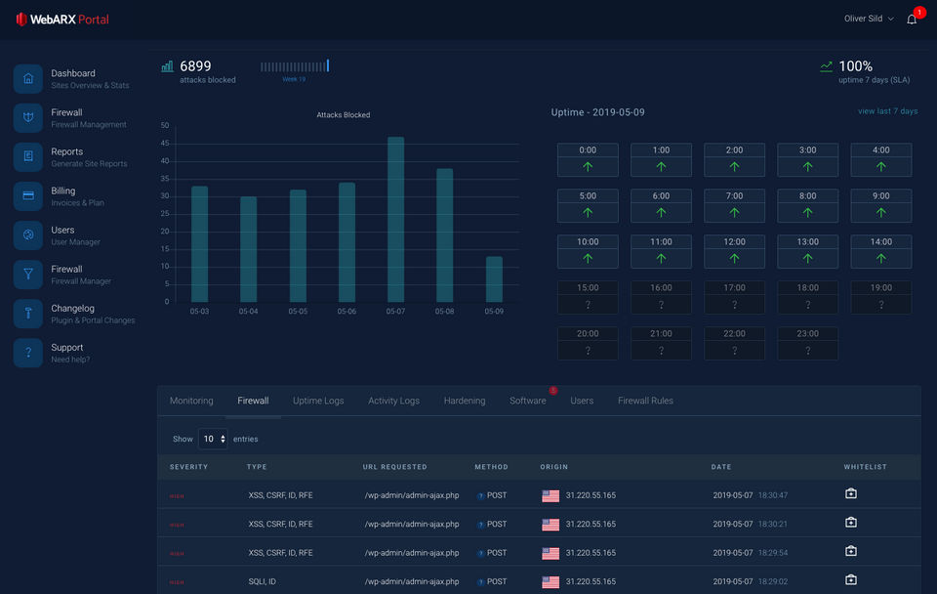The image size is (937, 594).
Task: Sort by the Type column header
Action: pos(257,467)
